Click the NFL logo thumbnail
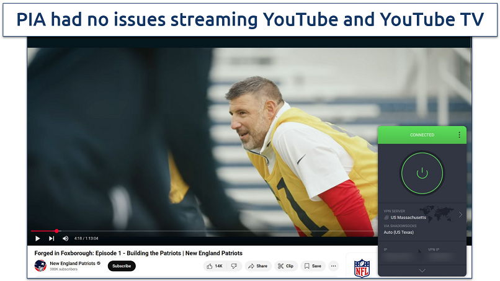Viewport: 500px width, 281px height. (362, 268)
